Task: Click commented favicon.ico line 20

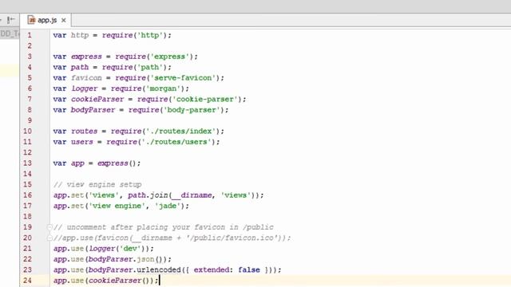Action: pos(172,238)
